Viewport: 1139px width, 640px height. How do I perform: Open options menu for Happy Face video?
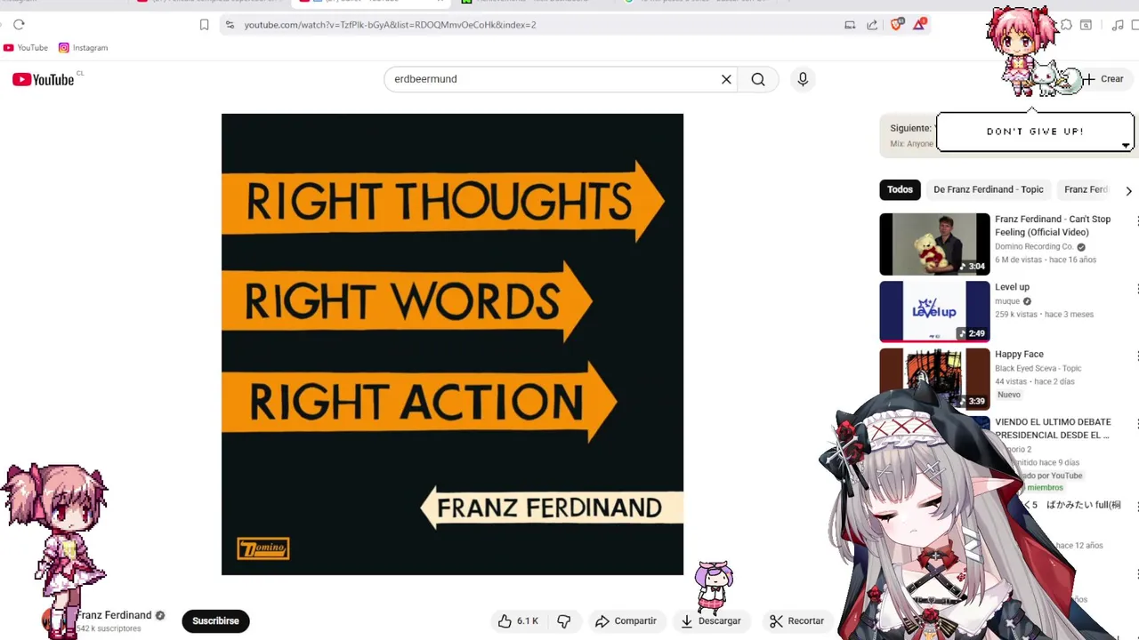[x=1136, y=356]
